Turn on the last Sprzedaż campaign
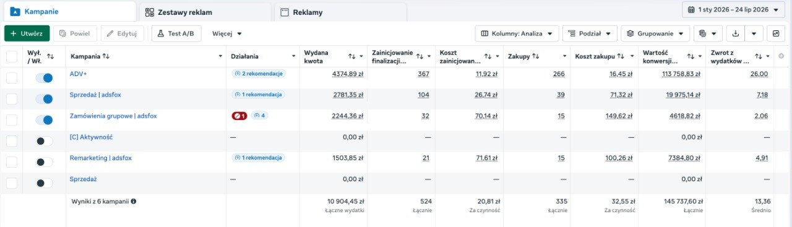This screenshot has width=792, height=227. [44, 183]
